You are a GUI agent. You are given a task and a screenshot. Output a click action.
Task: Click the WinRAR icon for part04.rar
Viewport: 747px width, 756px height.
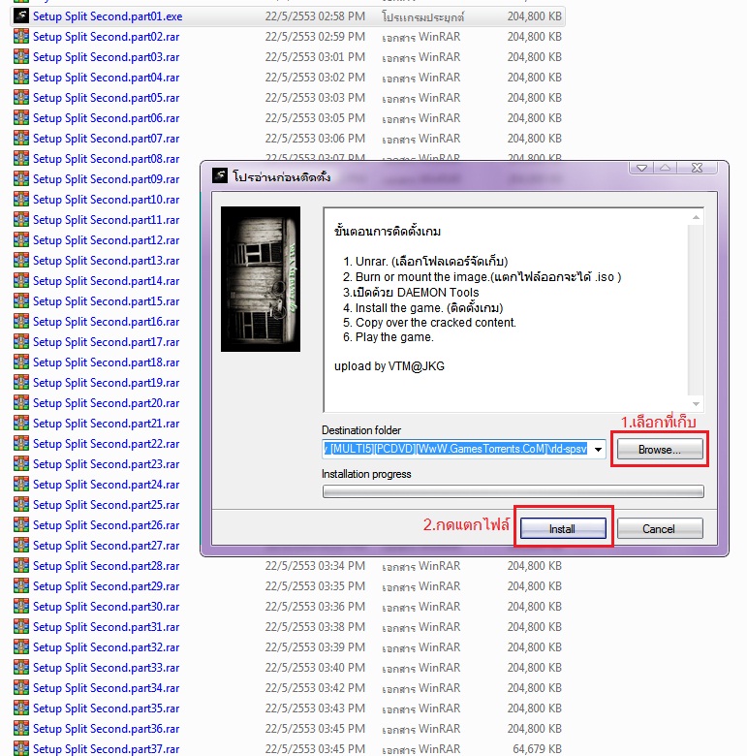pyautogui.click(x=20, y=77)
